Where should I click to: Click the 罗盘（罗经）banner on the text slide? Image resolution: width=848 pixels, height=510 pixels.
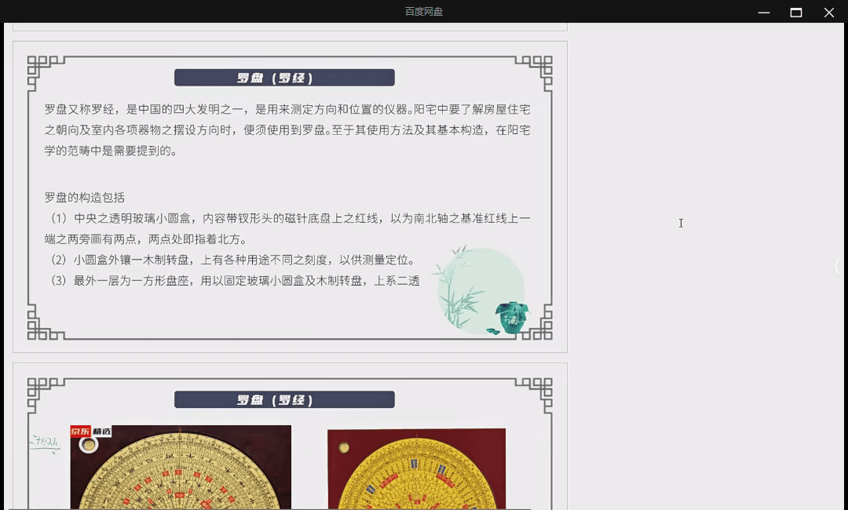pyautogui.click(x=284, y=77)
